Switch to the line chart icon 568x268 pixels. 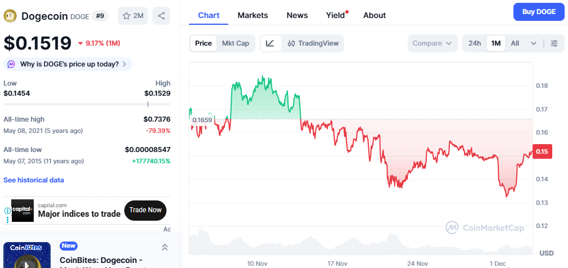coord(271,43)
